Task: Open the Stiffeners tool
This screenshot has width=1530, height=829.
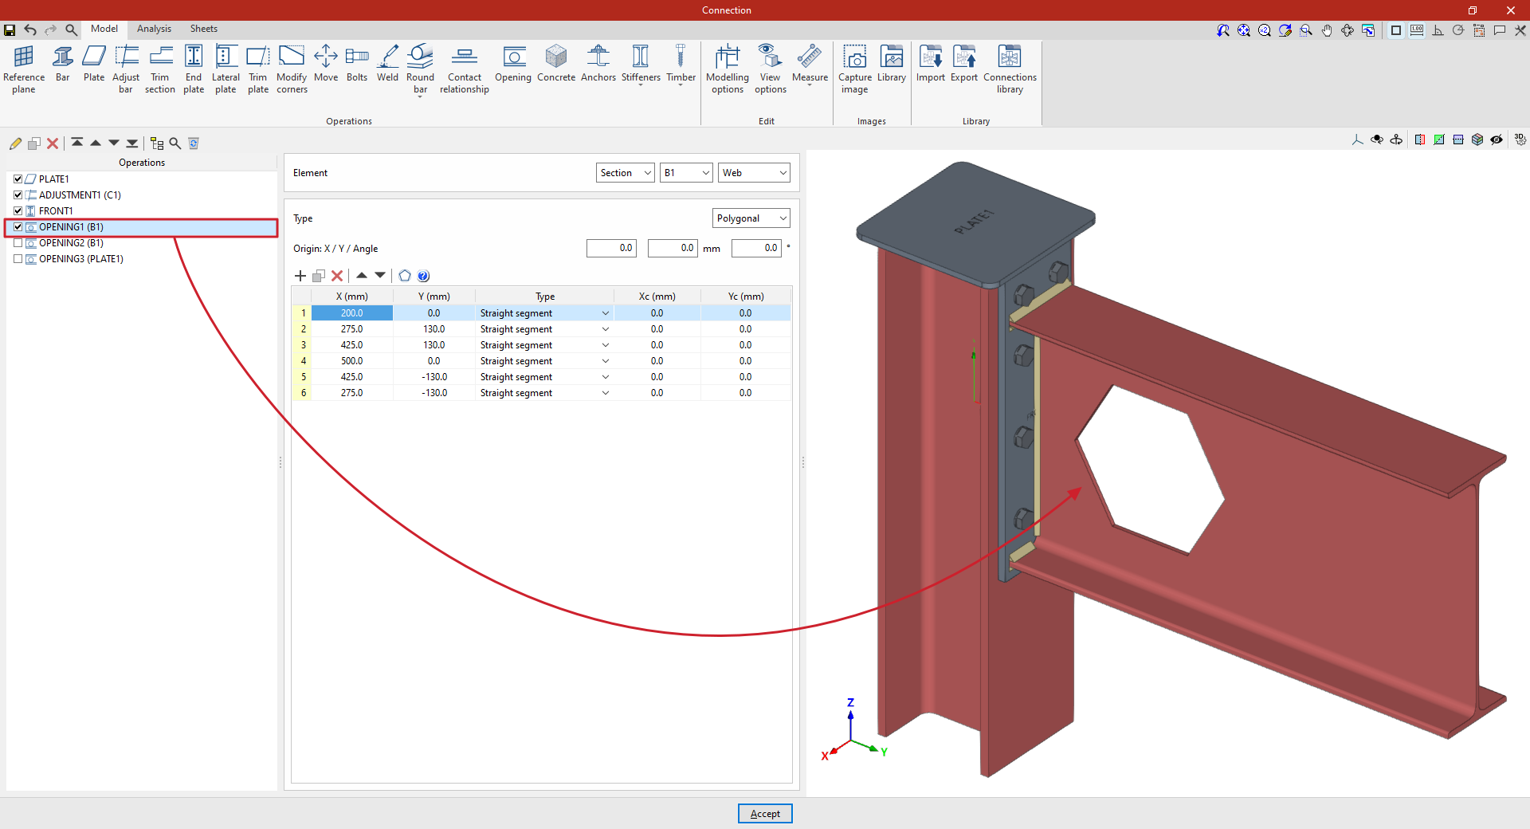Action: tap(641, 64)
